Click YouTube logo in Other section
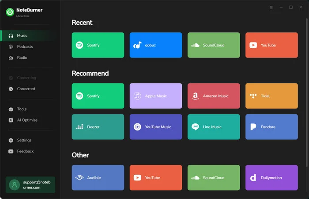The height and width of the screenshot is (199, 309). point(137,178)
